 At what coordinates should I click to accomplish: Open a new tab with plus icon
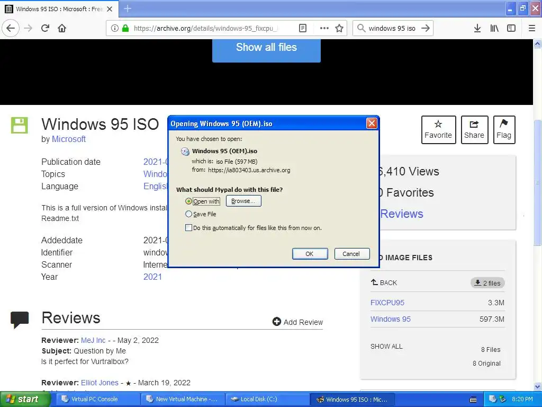coord(128,8)
